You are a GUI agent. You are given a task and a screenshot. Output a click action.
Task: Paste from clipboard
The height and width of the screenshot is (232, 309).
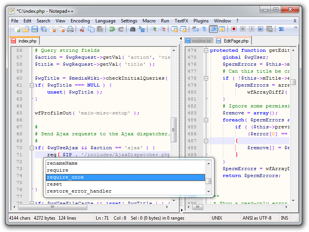tap(99, 29)
